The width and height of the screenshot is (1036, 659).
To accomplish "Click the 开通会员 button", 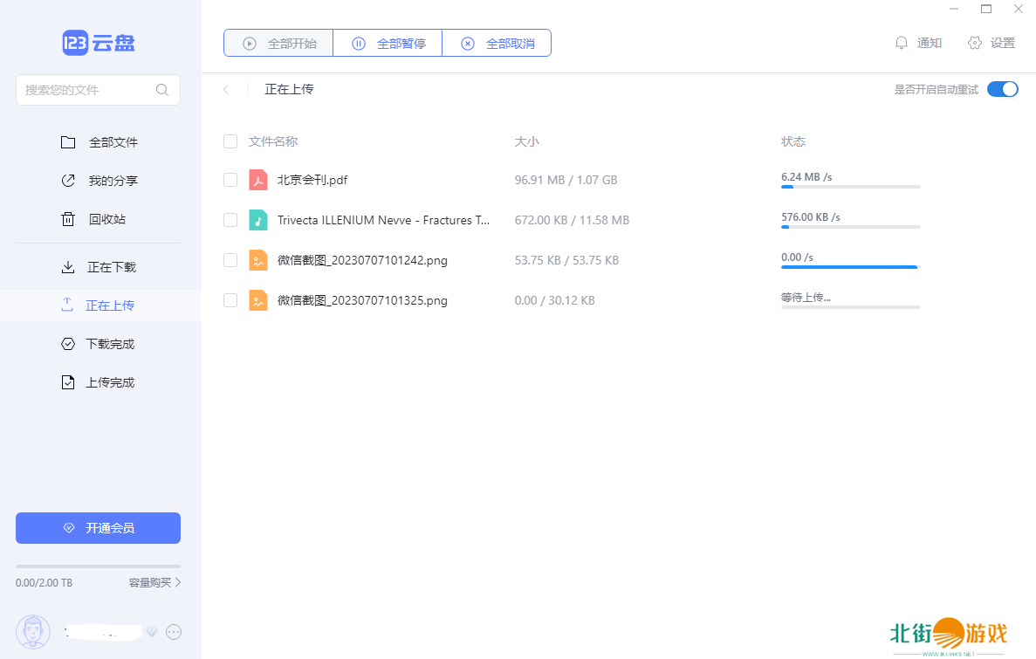I will 98,528.
